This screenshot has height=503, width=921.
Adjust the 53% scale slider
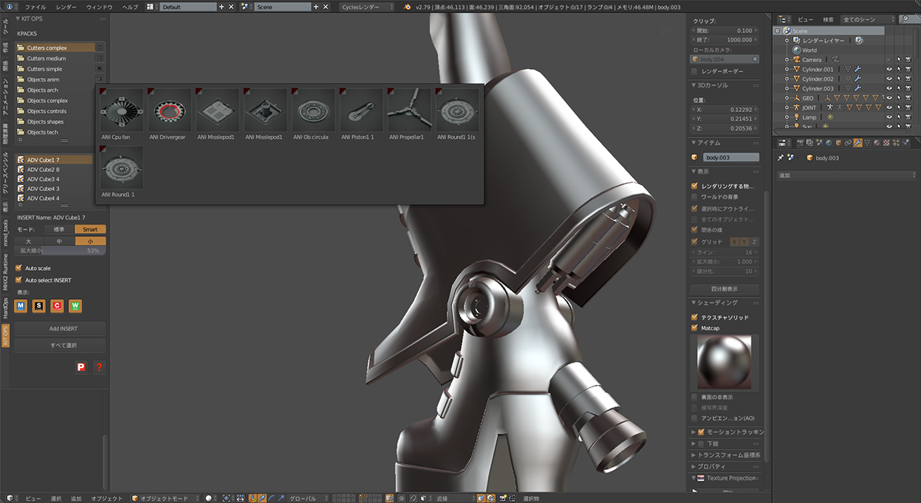click(60, 250)
